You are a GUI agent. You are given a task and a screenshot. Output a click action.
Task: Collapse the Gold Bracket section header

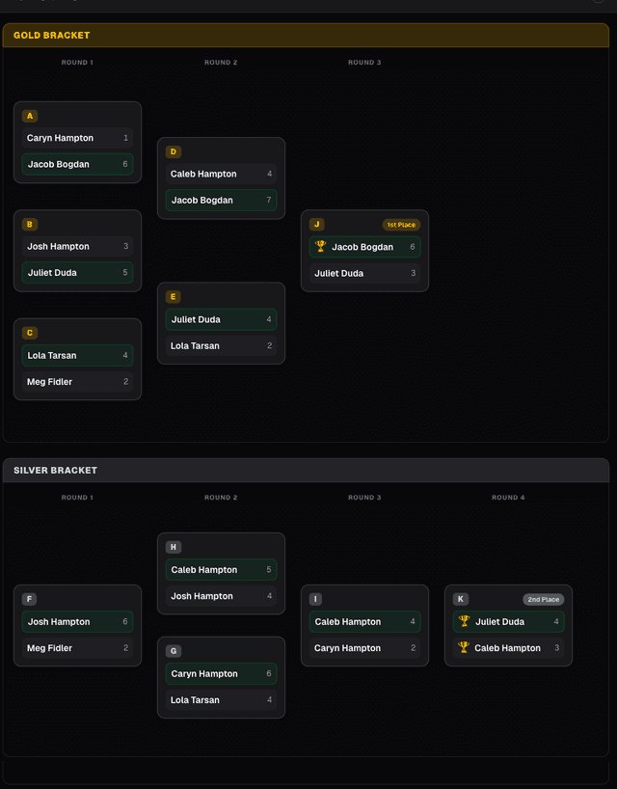(x=305, y=36)
